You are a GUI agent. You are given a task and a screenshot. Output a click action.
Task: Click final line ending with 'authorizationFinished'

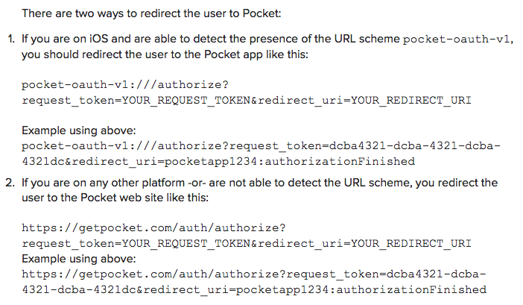[x=254, y=289]
